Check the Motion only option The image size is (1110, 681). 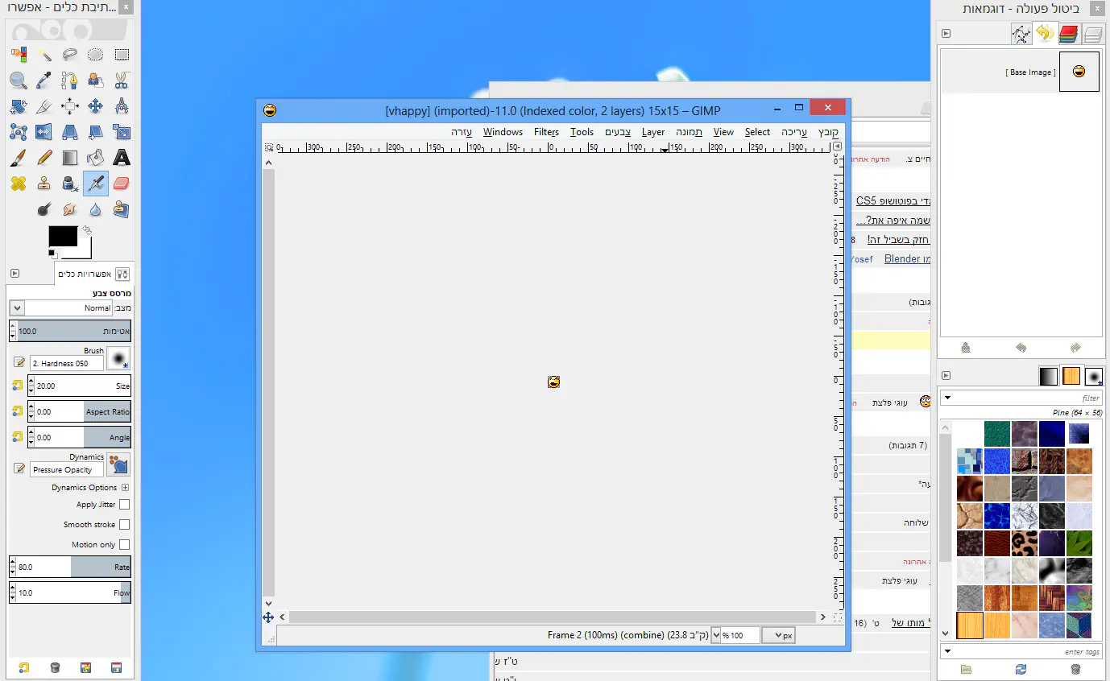point(124,545)
